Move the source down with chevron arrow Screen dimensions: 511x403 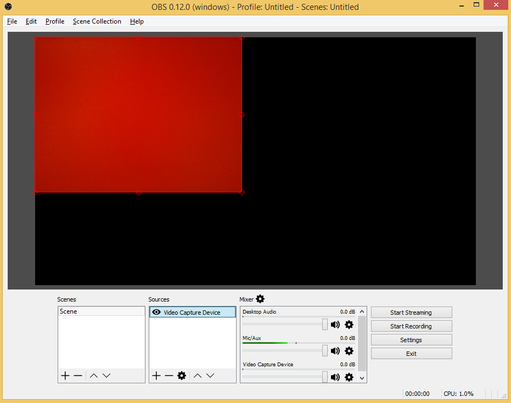pyautogui.click(x=210, y=376)
